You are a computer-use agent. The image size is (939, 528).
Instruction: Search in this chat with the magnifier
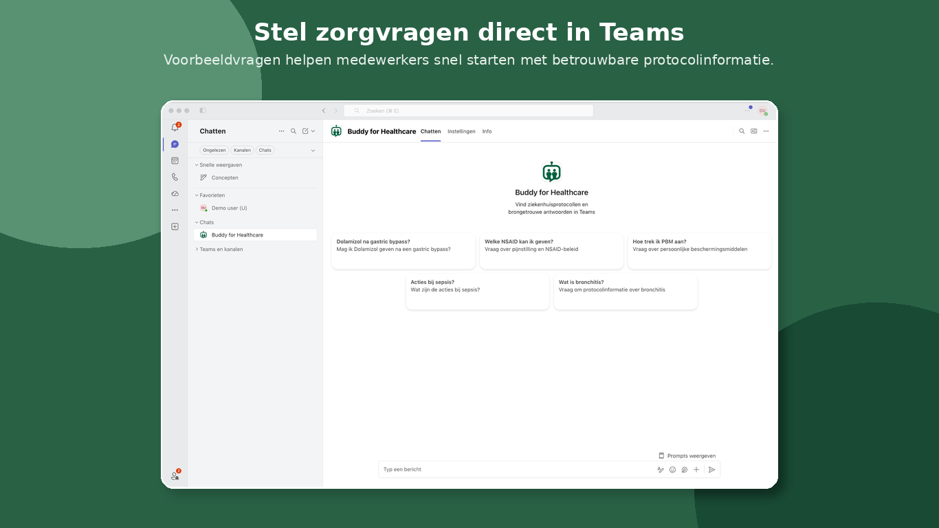coord(742,131)
